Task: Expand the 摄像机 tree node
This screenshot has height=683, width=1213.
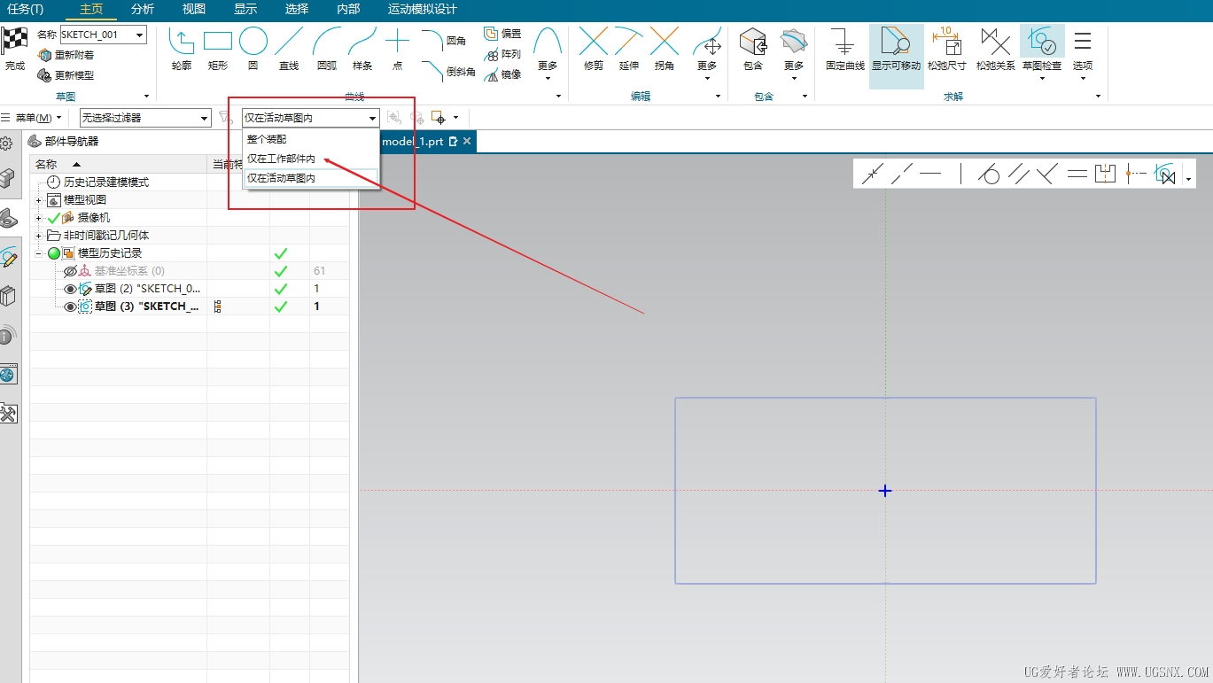Action: [38, 218]
